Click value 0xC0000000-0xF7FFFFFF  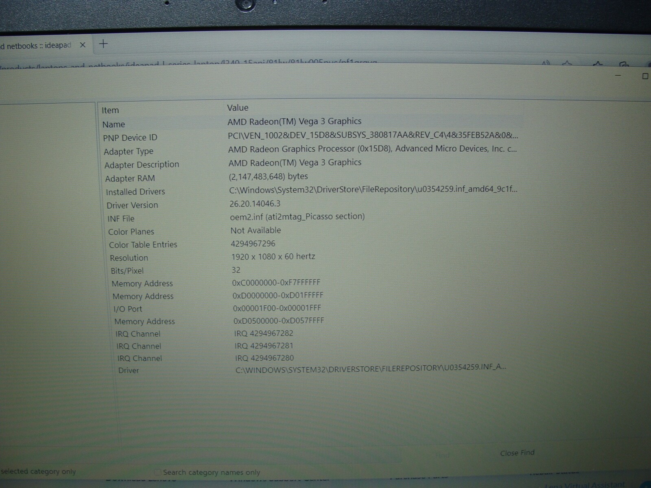(x=276, y=282)
